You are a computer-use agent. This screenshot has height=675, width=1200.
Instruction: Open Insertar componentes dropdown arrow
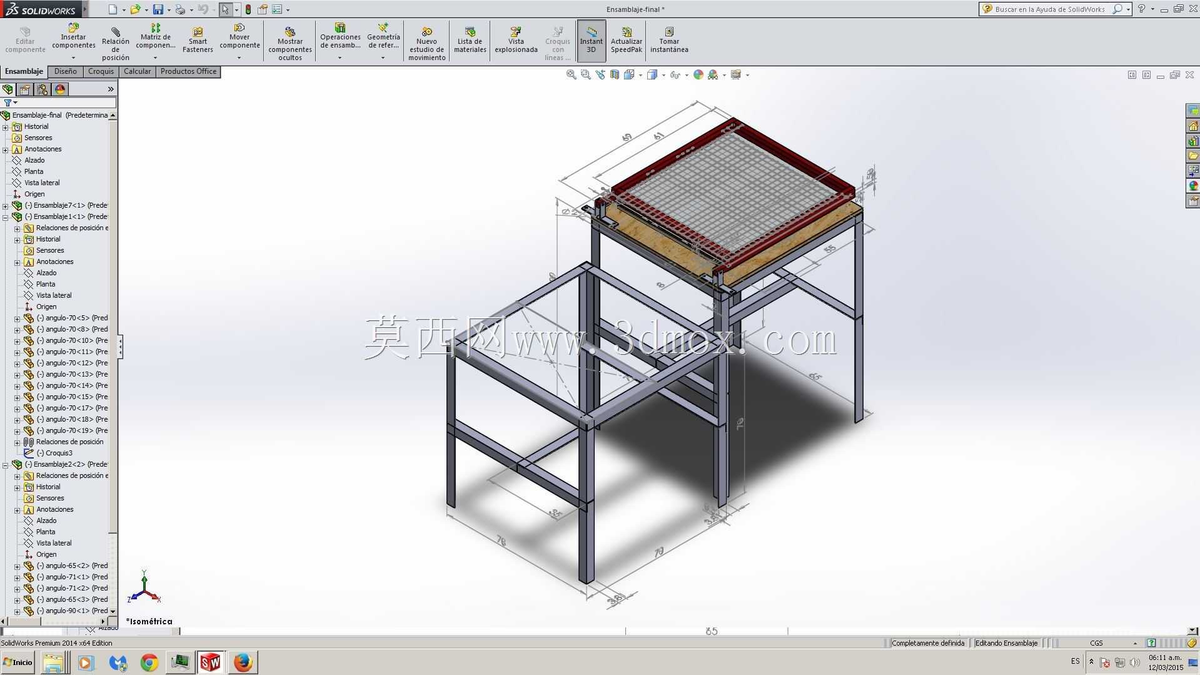pyautogui.click(x=73, y=58)
